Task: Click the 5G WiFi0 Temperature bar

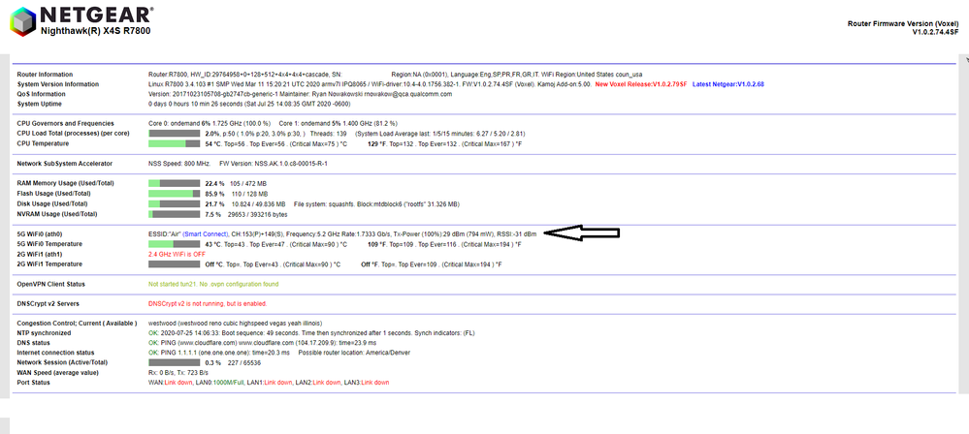Action: tap(175, 244)
